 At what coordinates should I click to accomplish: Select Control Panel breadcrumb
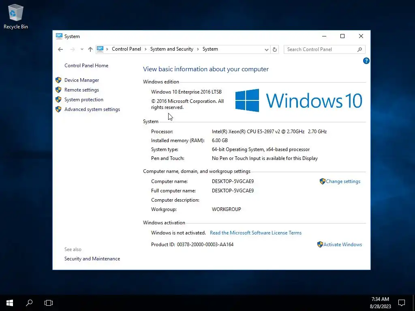126,49
